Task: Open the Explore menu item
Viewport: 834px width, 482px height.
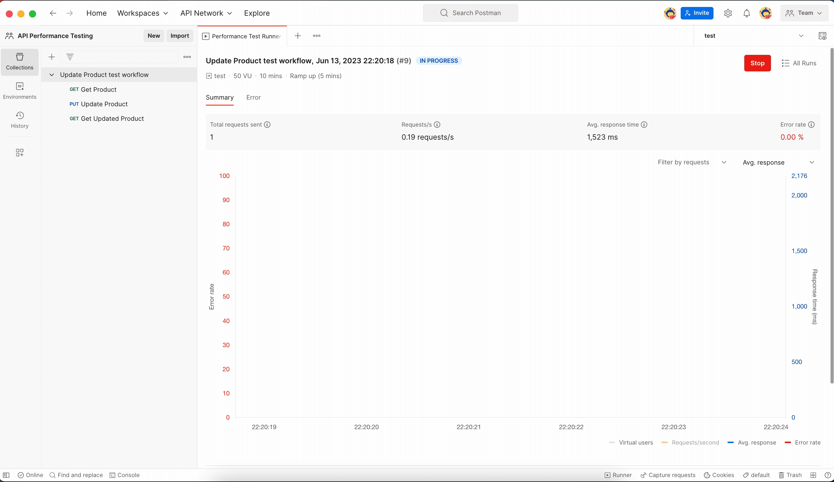Action: pos(257,13)
